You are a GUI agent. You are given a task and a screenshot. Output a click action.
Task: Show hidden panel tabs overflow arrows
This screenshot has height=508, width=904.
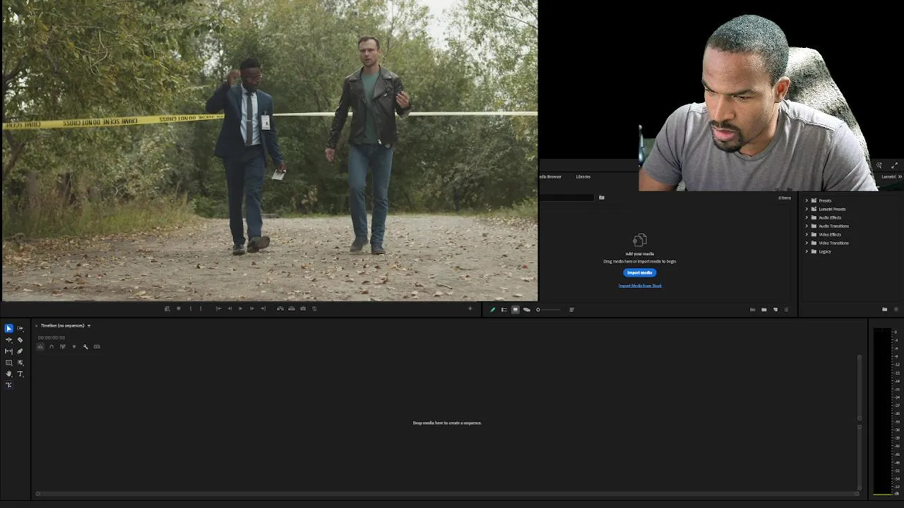click(900, 176)
